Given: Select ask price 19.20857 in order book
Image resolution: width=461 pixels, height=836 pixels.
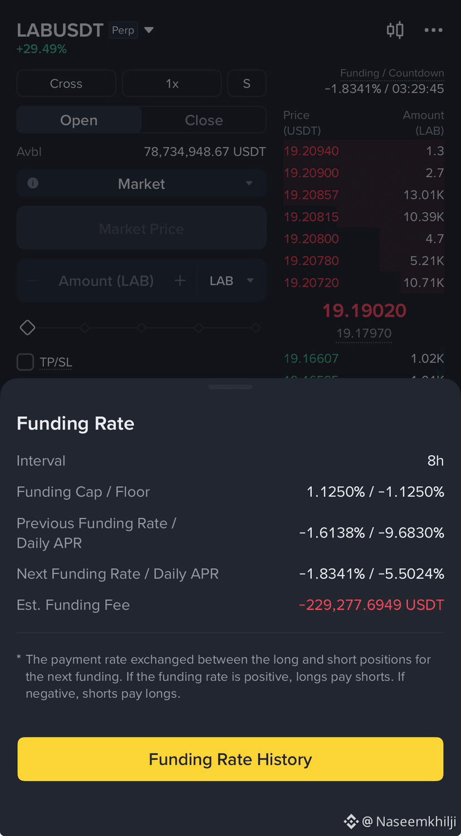Looking at the screenshot, I should click(311, 195).
